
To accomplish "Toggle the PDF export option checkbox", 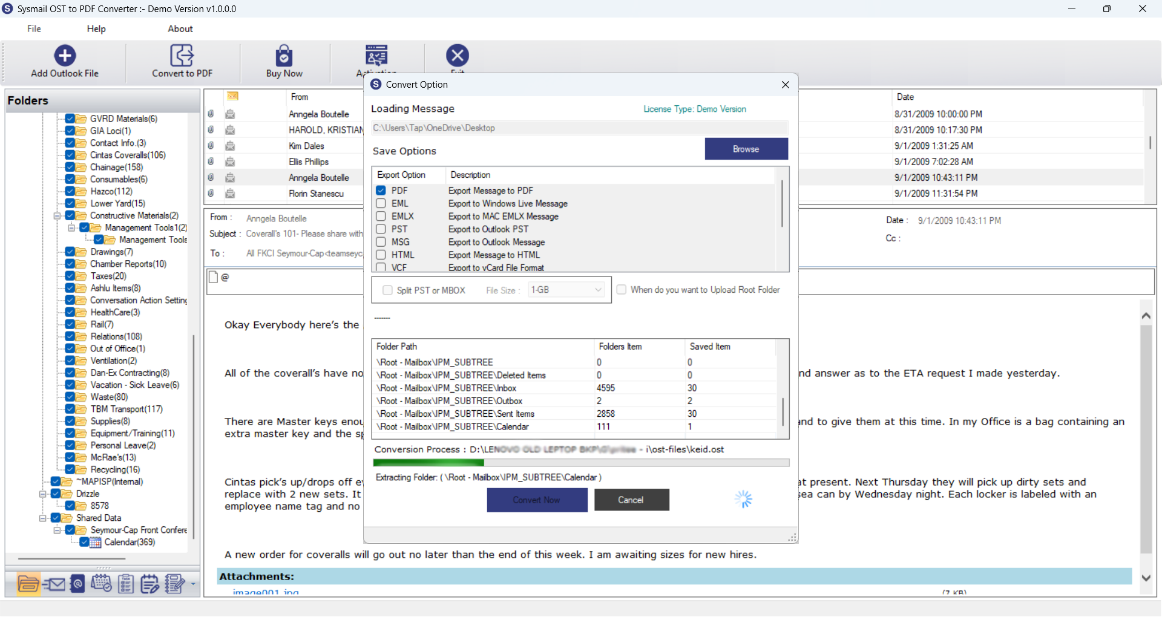I will (381, 191).
